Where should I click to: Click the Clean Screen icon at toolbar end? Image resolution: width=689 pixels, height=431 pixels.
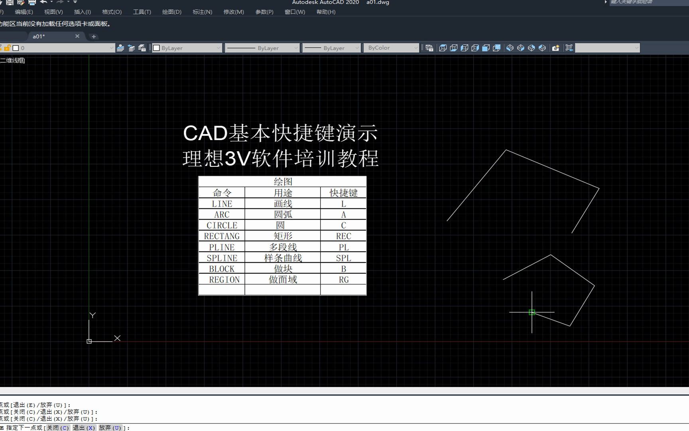569,48
